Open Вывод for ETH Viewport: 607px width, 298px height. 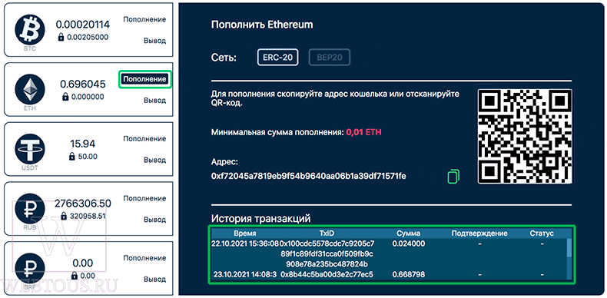coord(155,101)
